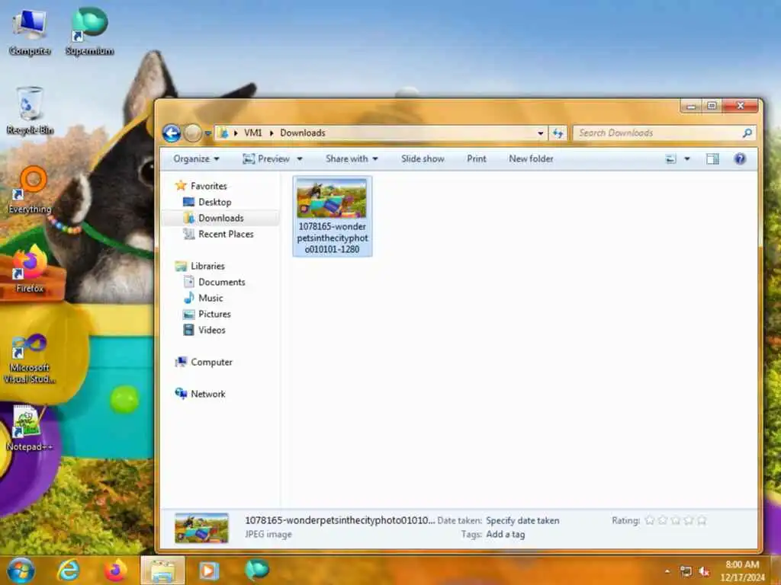Open the Videos library
The image size is (781, 585).
(212, 330)
